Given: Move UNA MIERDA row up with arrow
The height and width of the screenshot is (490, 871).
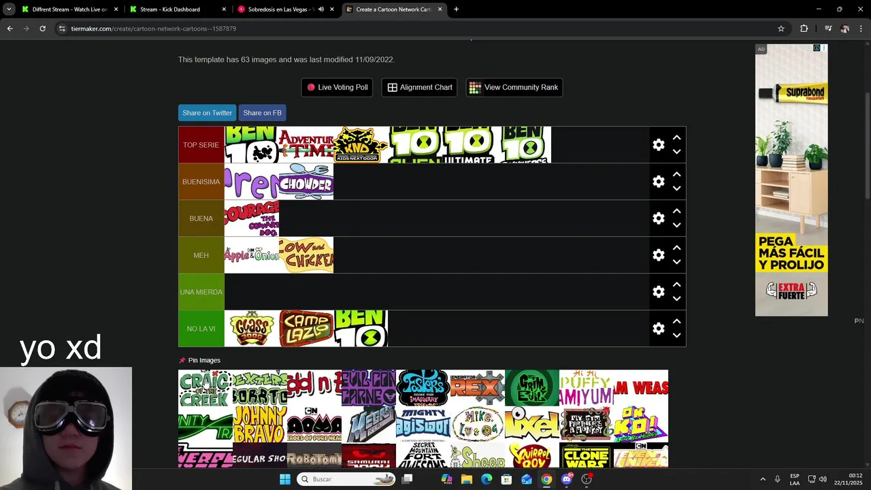Looking at the screenshot, I should coord(676,284).
